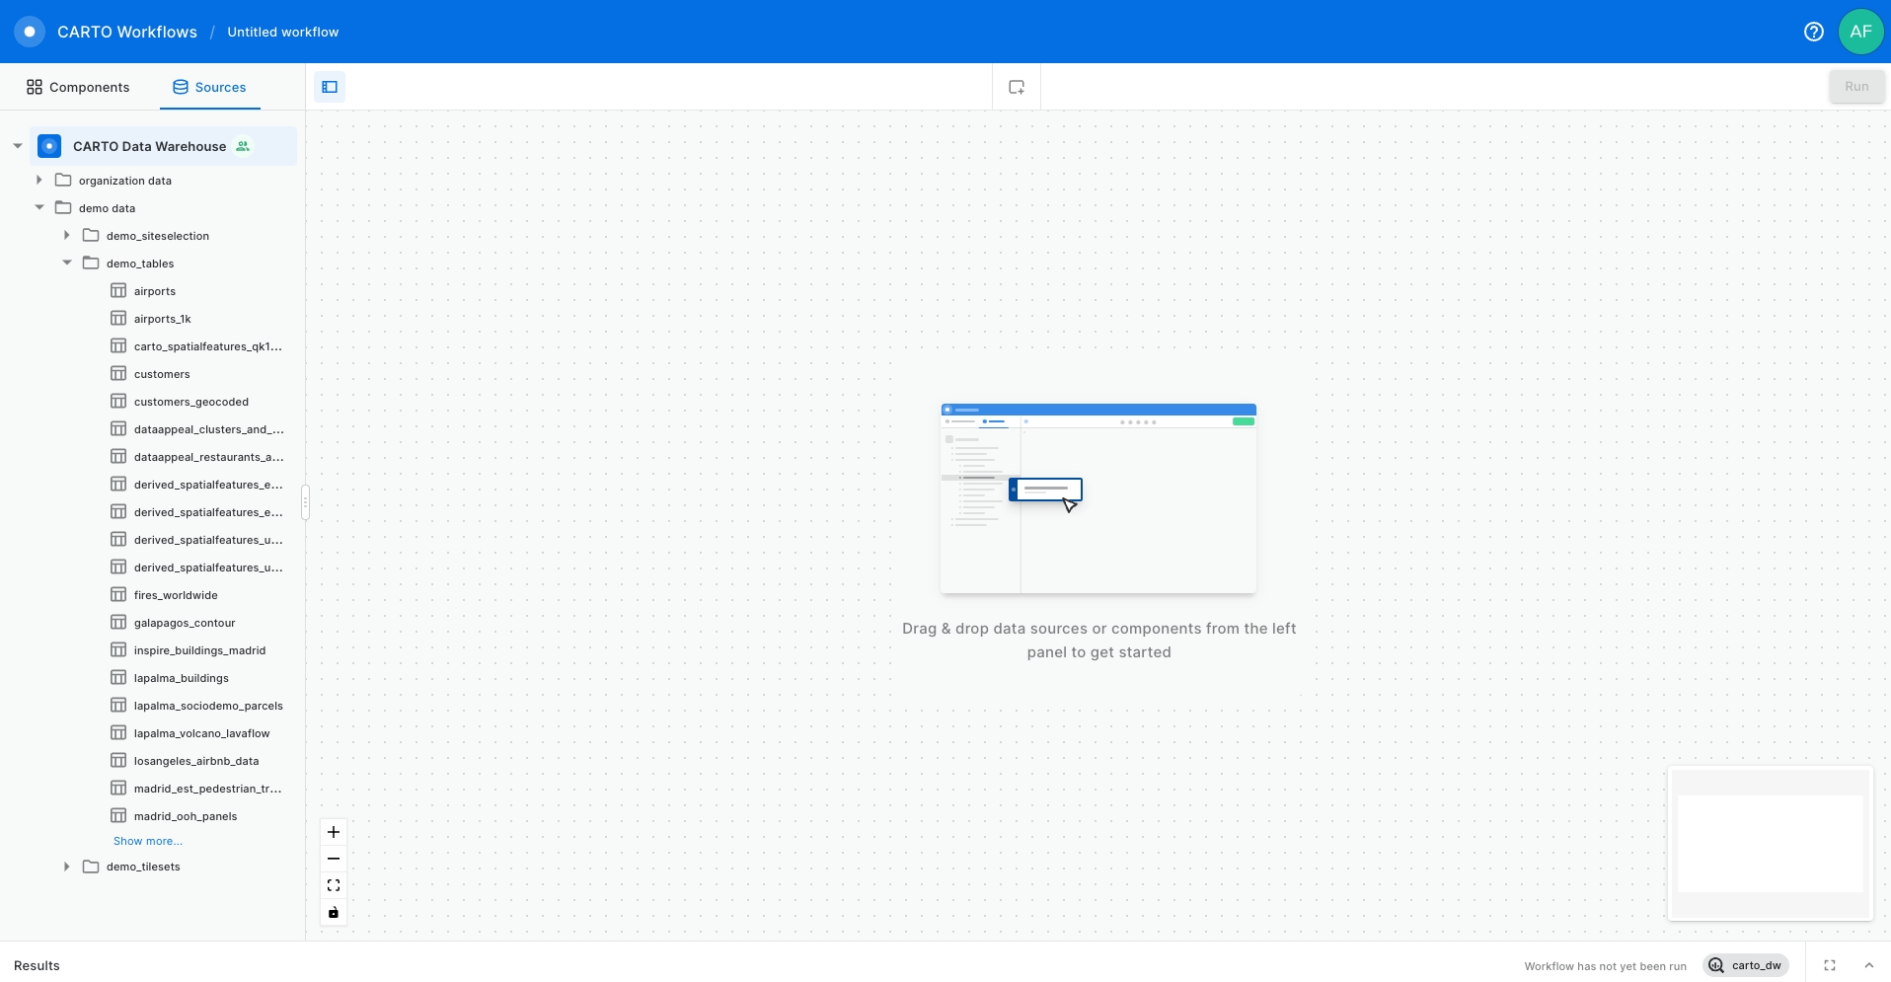The image size is (1891, 982).
Task: Switch to the Sources tab
Action: coord(209,87)
